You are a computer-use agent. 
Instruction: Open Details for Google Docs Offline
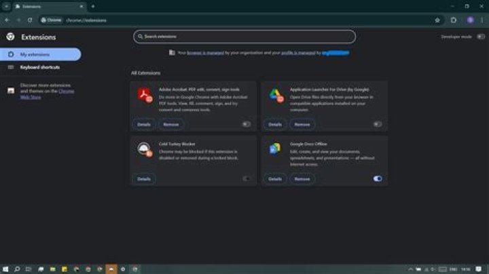pos(275,179)
